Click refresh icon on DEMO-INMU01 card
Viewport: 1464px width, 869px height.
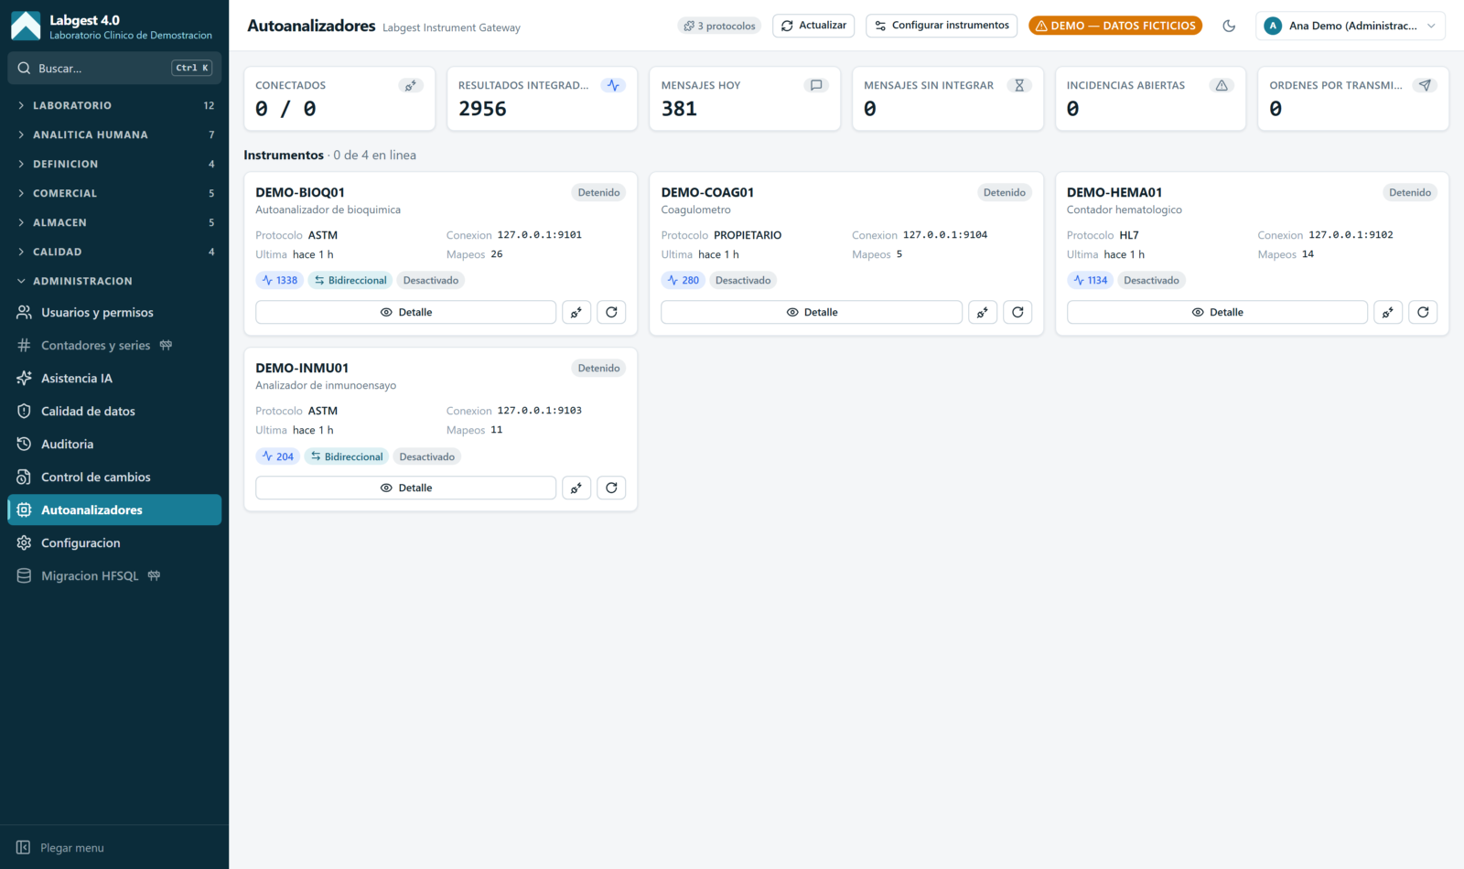(x=611, y=488)
